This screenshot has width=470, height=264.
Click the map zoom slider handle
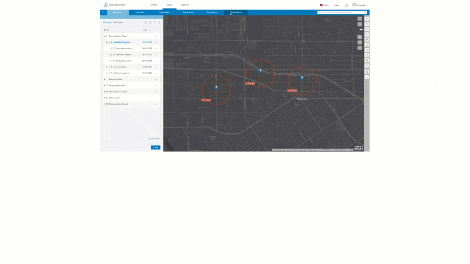(x=361, y=30)
